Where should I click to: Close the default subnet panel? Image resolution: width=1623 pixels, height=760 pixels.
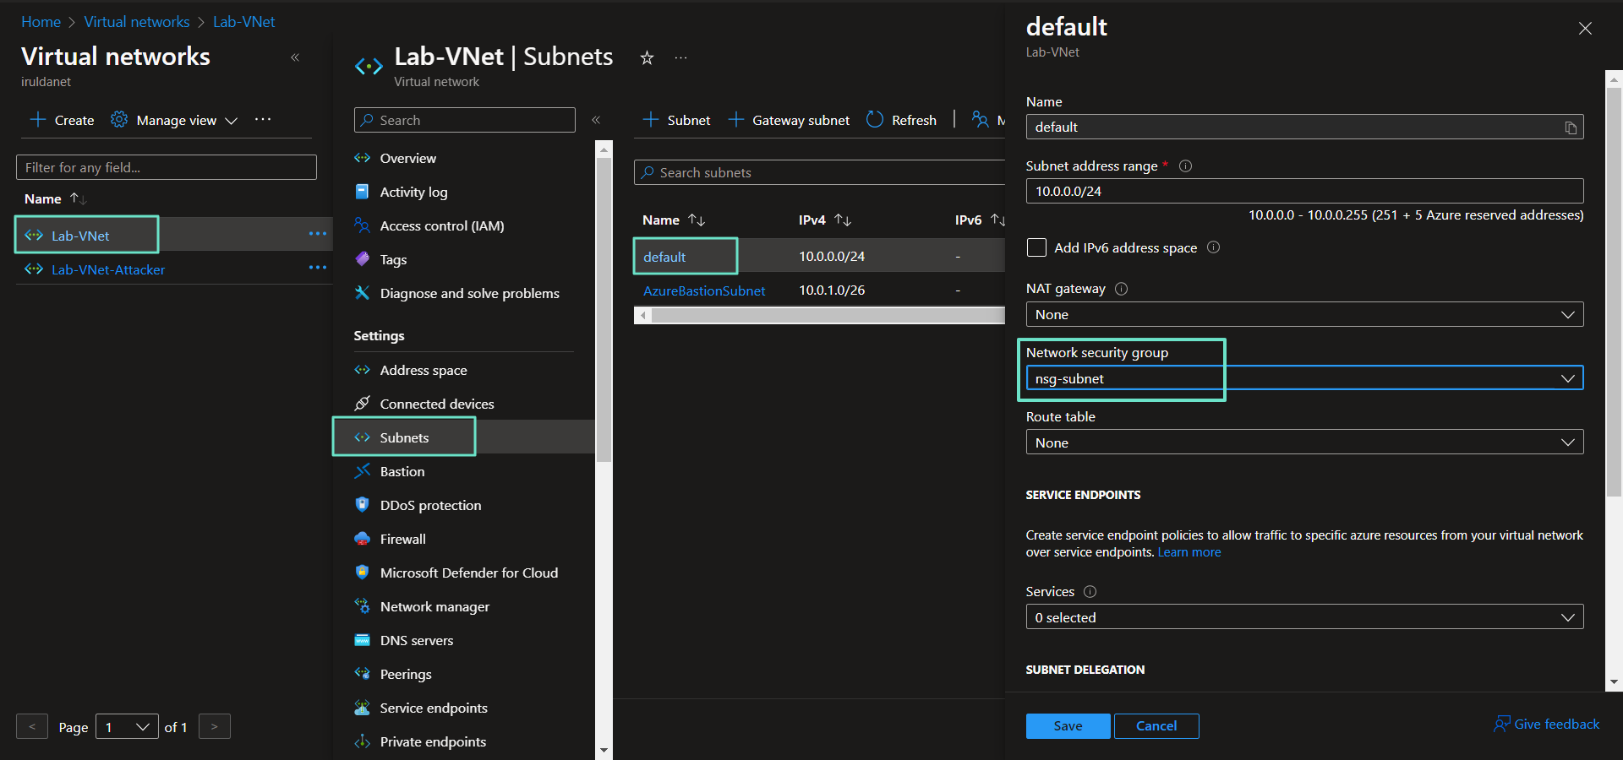pyautogui.click(x=1585, y=29)
